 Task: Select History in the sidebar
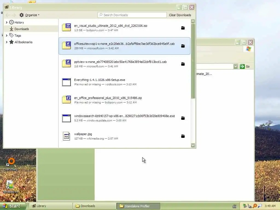tap(31, 22)
